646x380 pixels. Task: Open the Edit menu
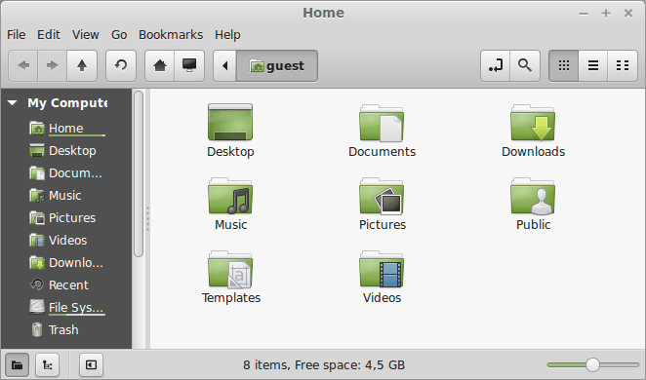tap(49, 35)
